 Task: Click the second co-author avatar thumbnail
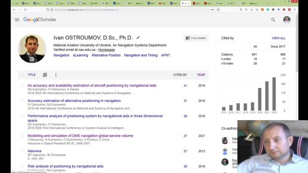(225, 151)
